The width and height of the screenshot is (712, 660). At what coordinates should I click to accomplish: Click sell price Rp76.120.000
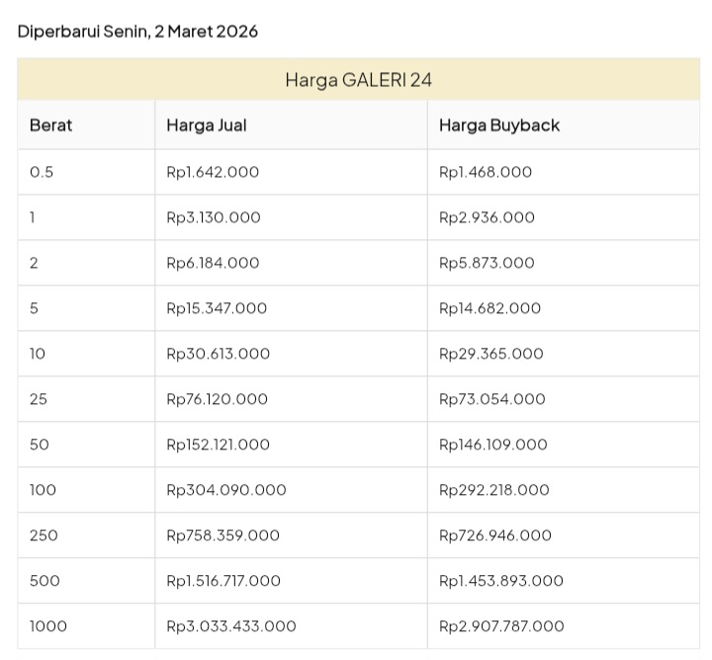pyautogui.click(x=218, y=399)
